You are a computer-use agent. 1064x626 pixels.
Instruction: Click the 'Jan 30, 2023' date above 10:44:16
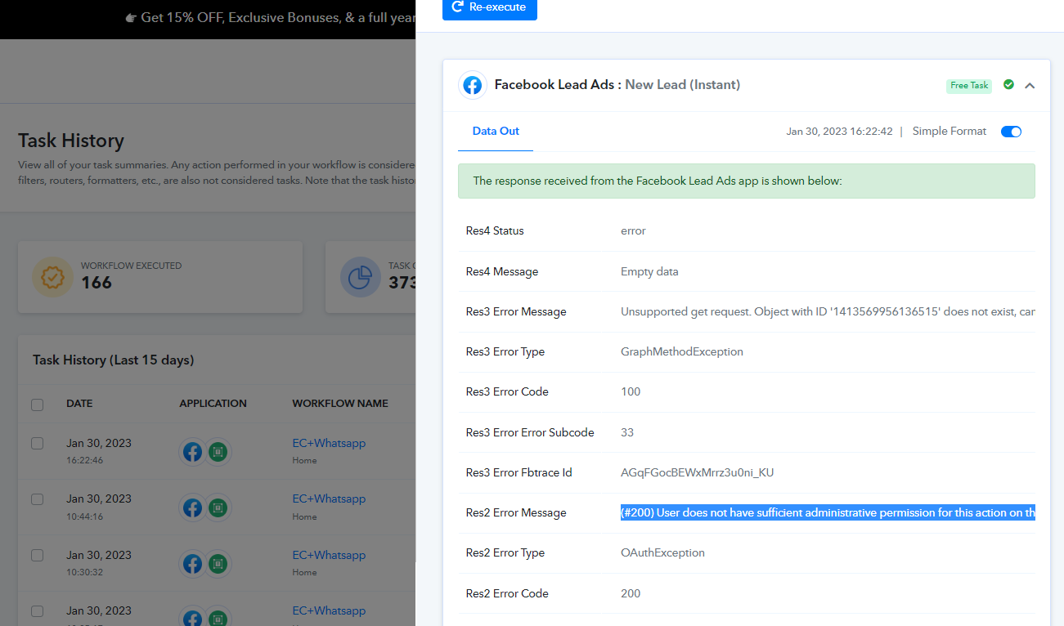[x=99, y=499]
